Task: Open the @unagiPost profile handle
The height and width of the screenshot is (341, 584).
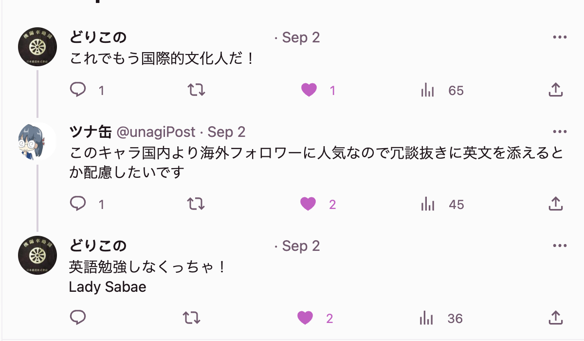Action: (x=156, y=132)
